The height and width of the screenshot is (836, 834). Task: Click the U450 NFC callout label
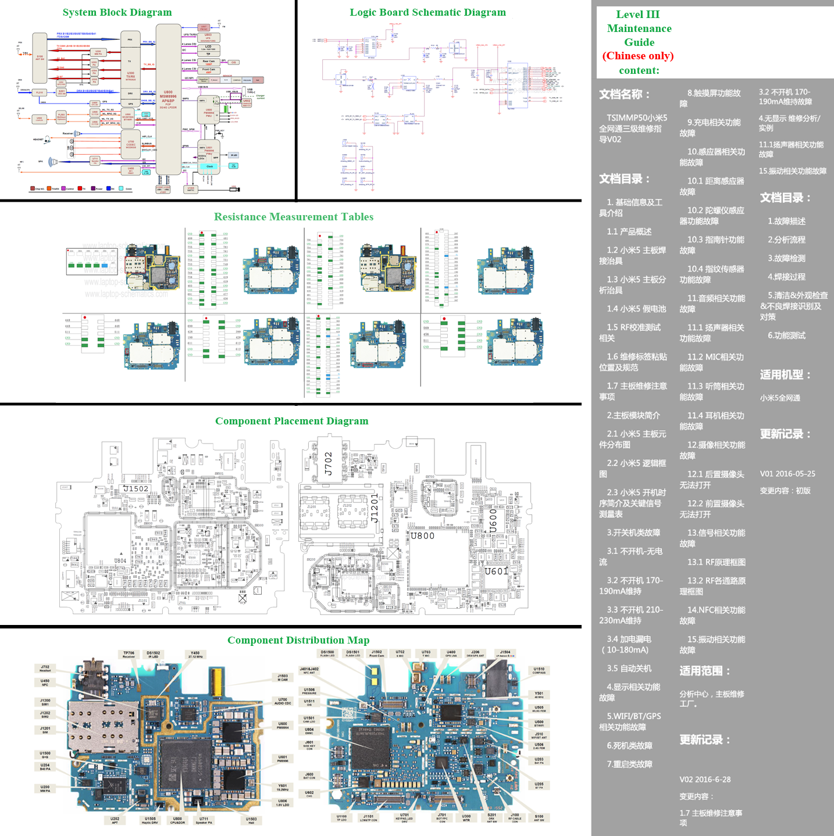[45, 683]
